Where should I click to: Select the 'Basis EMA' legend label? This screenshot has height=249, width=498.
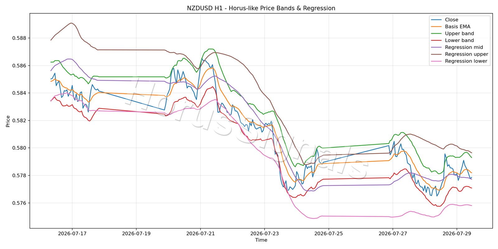coord(458,27)
